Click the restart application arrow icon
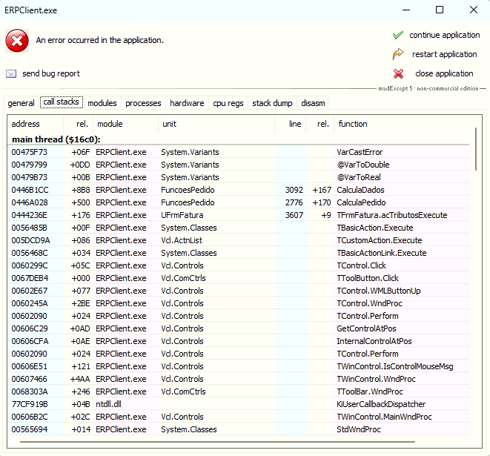Image resolution: width=490 pixels, height=456 pixels. tap(398, 54)
